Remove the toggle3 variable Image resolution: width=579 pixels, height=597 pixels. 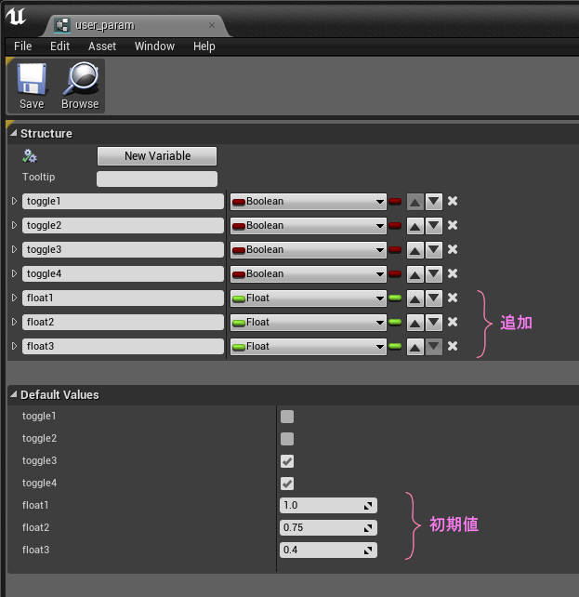tap(453, 249)
